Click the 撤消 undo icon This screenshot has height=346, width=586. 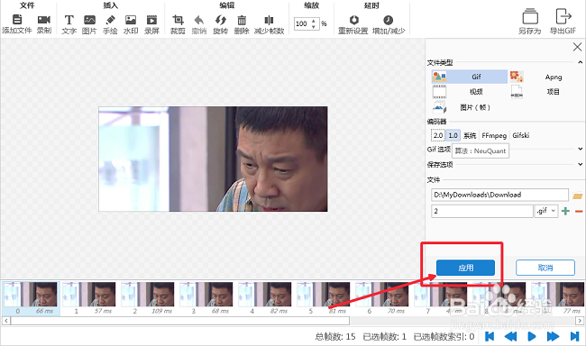coord(199,20)
